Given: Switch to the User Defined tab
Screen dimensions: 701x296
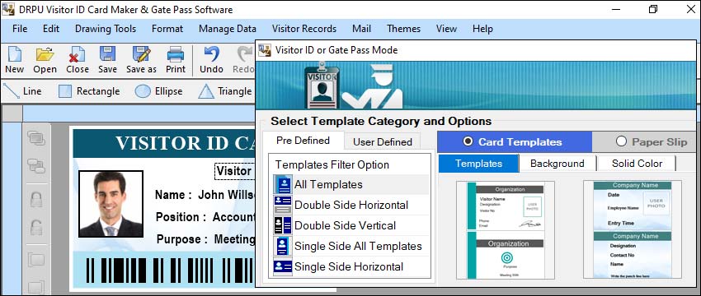Looking at the screenshot, I should click(x=382, y=141).
